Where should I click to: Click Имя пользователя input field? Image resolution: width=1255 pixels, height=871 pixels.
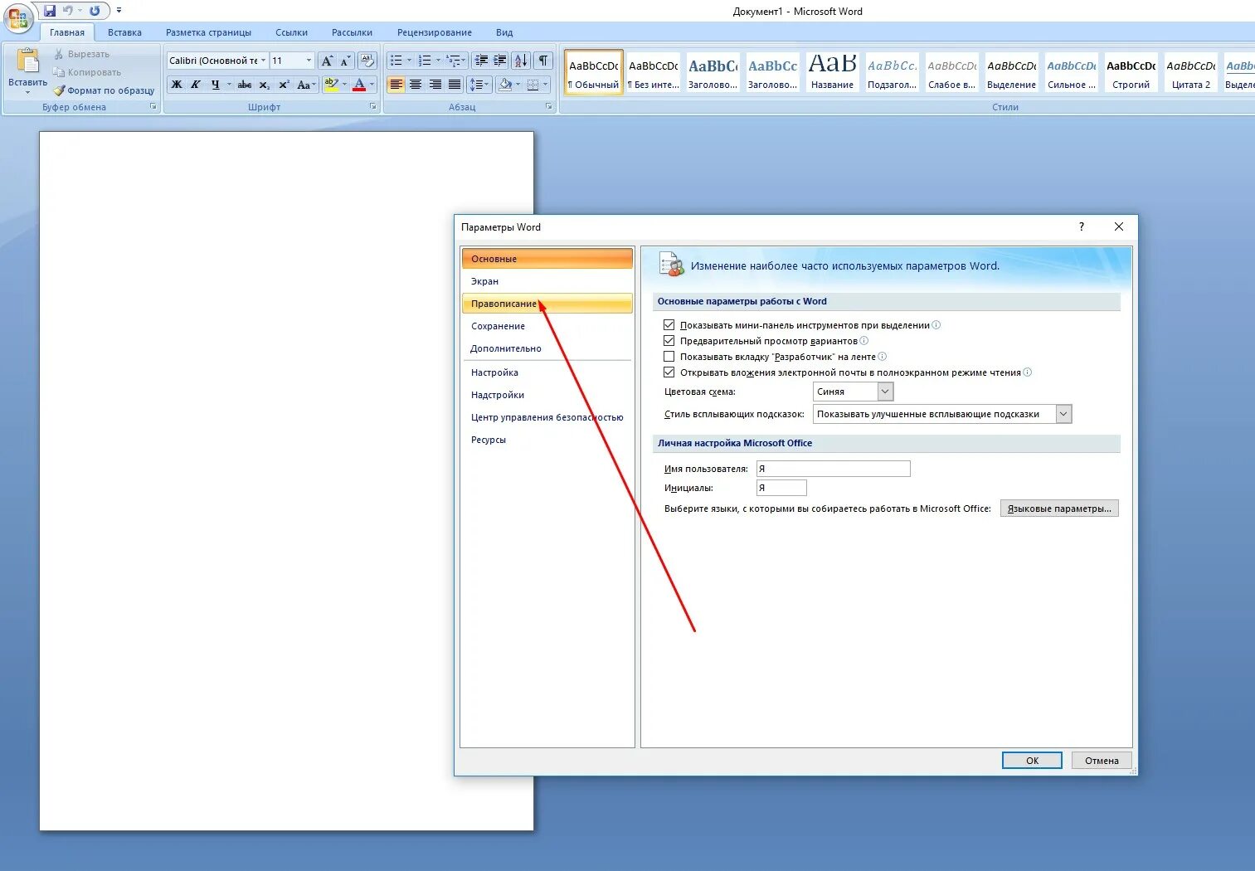(x=834, y=469)
